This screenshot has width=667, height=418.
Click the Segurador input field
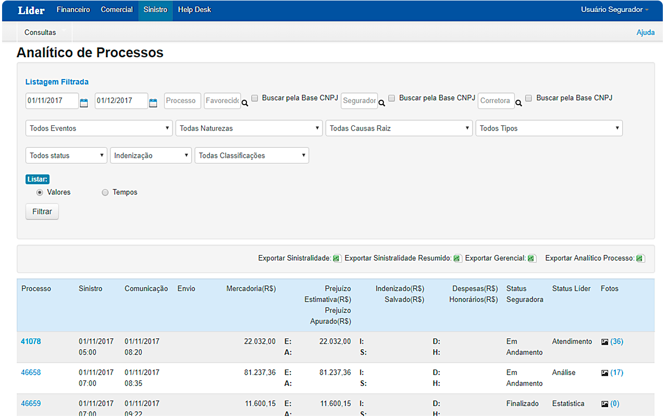click(x=360, y=100)
